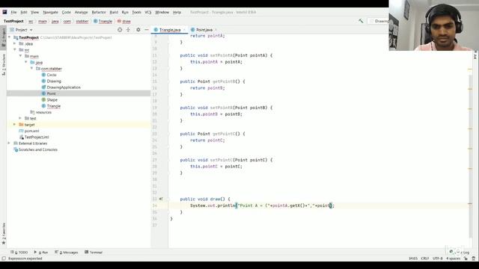Collapse the TestProject root node
This screenshot has height=269, width=479.
point(9,37)
